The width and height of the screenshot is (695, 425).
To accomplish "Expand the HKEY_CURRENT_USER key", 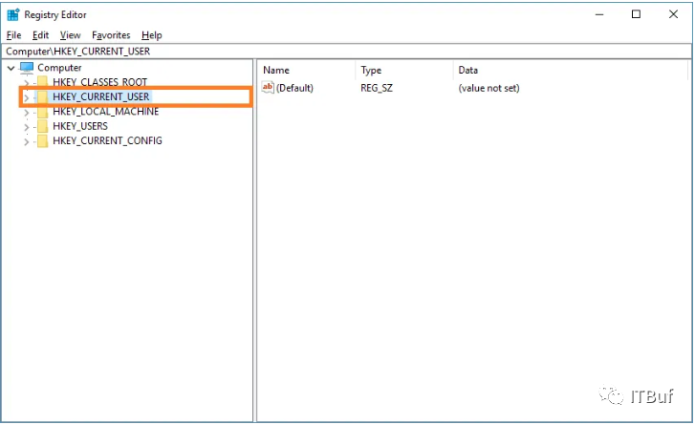I will (26, 97).
